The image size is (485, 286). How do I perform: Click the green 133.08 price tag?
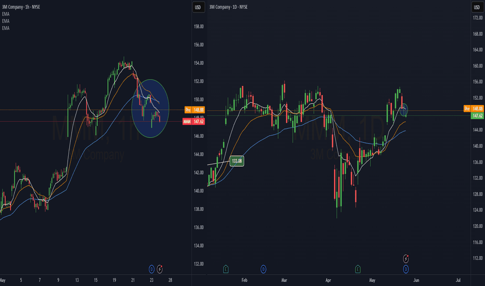point(237,161)
